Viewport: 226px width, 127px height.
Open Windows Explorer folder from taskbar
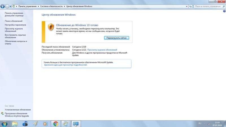(x=15, y=124)
